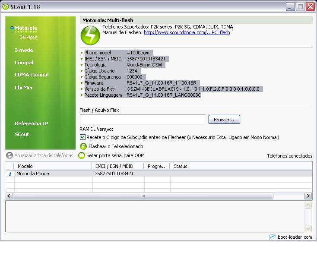This screenshot has width=317, height=275.
Task: Click the phone list scroll left arrow
Action: tap(9, 196)
